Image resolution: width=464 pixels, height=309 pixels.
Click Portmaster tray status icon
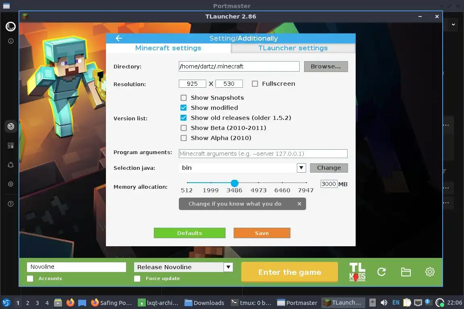pos(440,303)
